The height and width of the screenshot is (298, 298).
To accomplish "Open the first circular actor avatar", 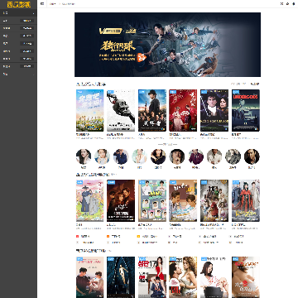I will point(84,156).
